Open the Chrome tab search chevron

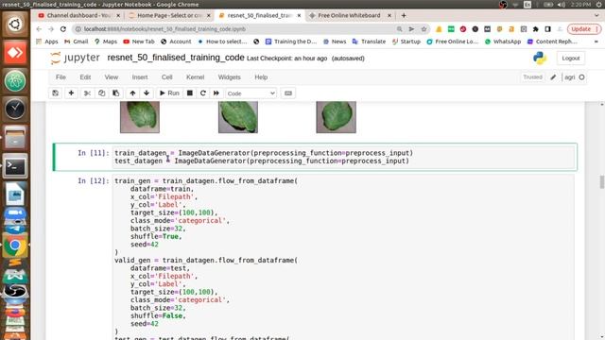(596, 15)
